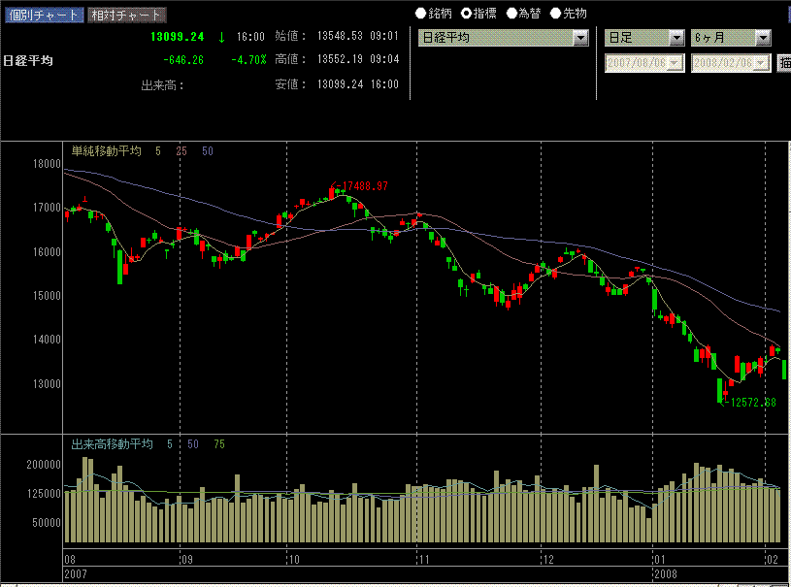Click the 単純移動平均 legend label
Viewport: 791px width, 587px height.
pos(107,151)
